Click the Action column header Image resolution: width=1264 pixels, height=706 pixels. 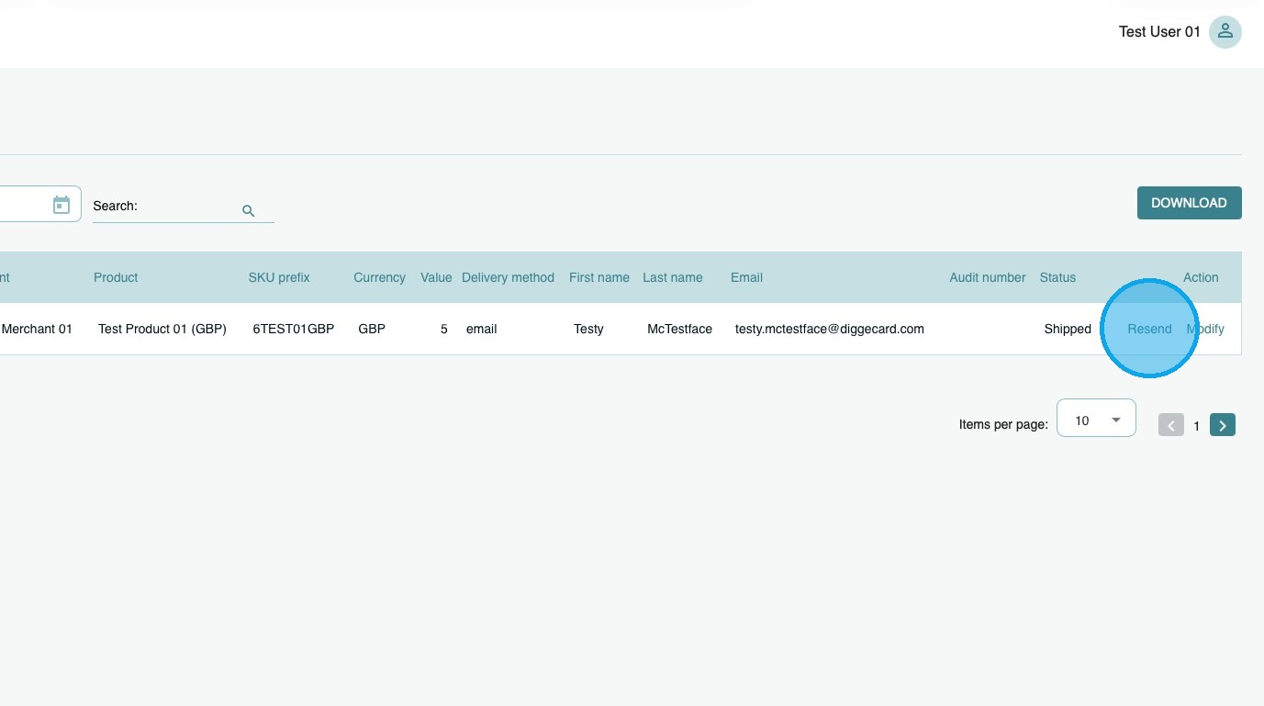tap(1201, 277)
